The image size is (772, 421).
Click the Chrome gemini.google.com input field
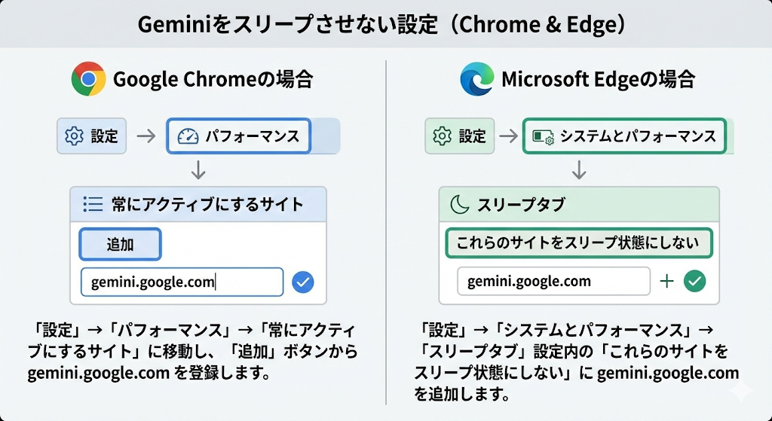click(182, 282)
